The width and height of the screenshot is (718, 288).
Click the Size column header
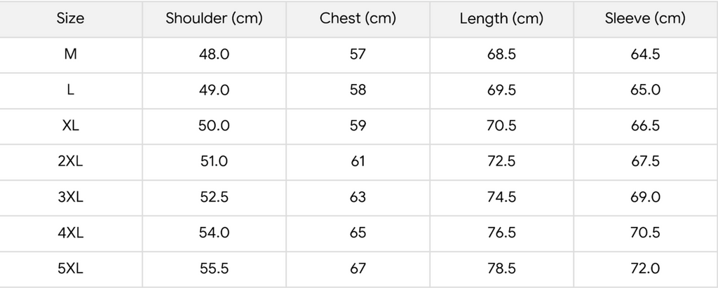click(x=70, y=19)
